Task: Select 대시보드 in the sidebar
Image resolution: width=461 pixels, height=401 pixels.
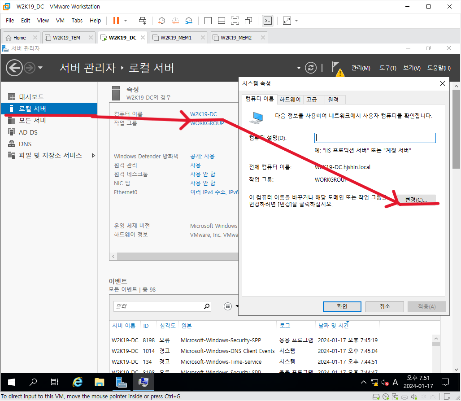Action: pyautogui.click(x=49, y=97)
